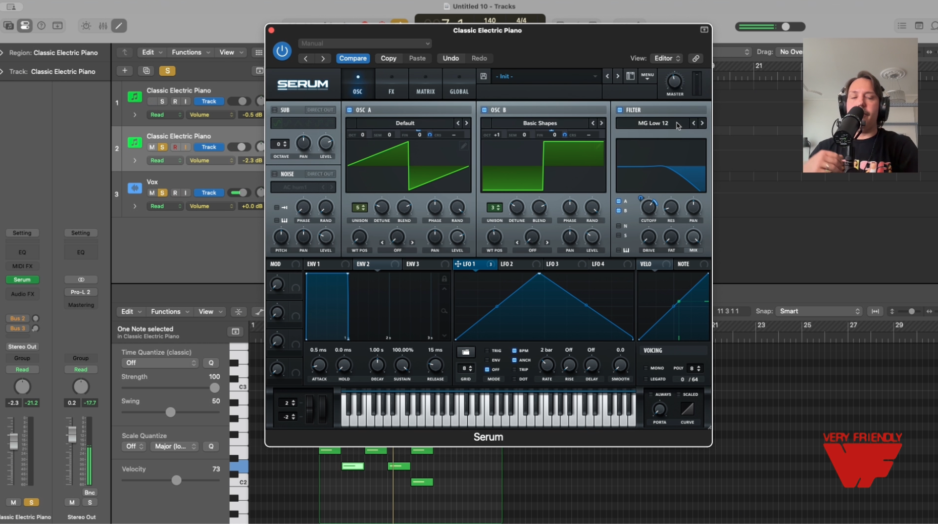Open Logic mixer icon in toolbar
This screenshot has height=524, width=938.
[103, 26]
